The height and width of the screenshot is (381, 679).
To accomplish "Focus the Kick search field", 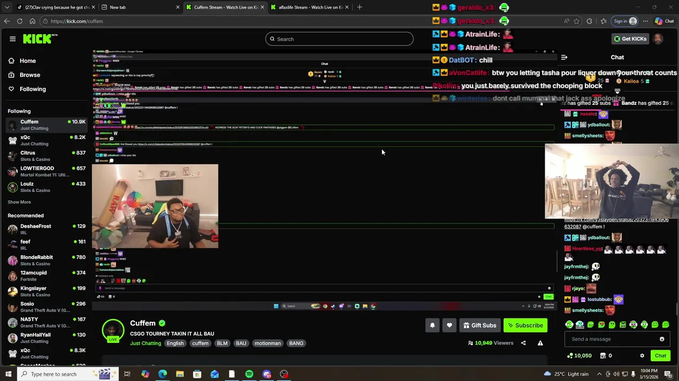I will pyautogui.click(x=339, y=39).
